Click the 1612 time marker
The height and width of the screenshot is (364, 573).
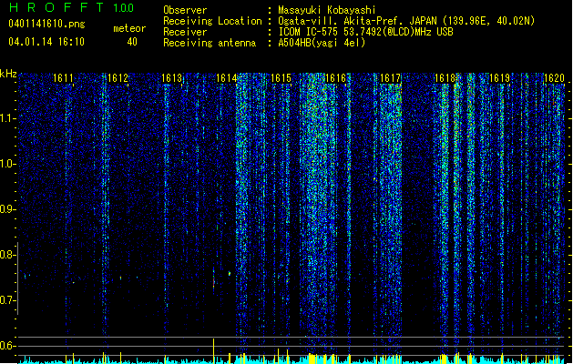(118, 78)
